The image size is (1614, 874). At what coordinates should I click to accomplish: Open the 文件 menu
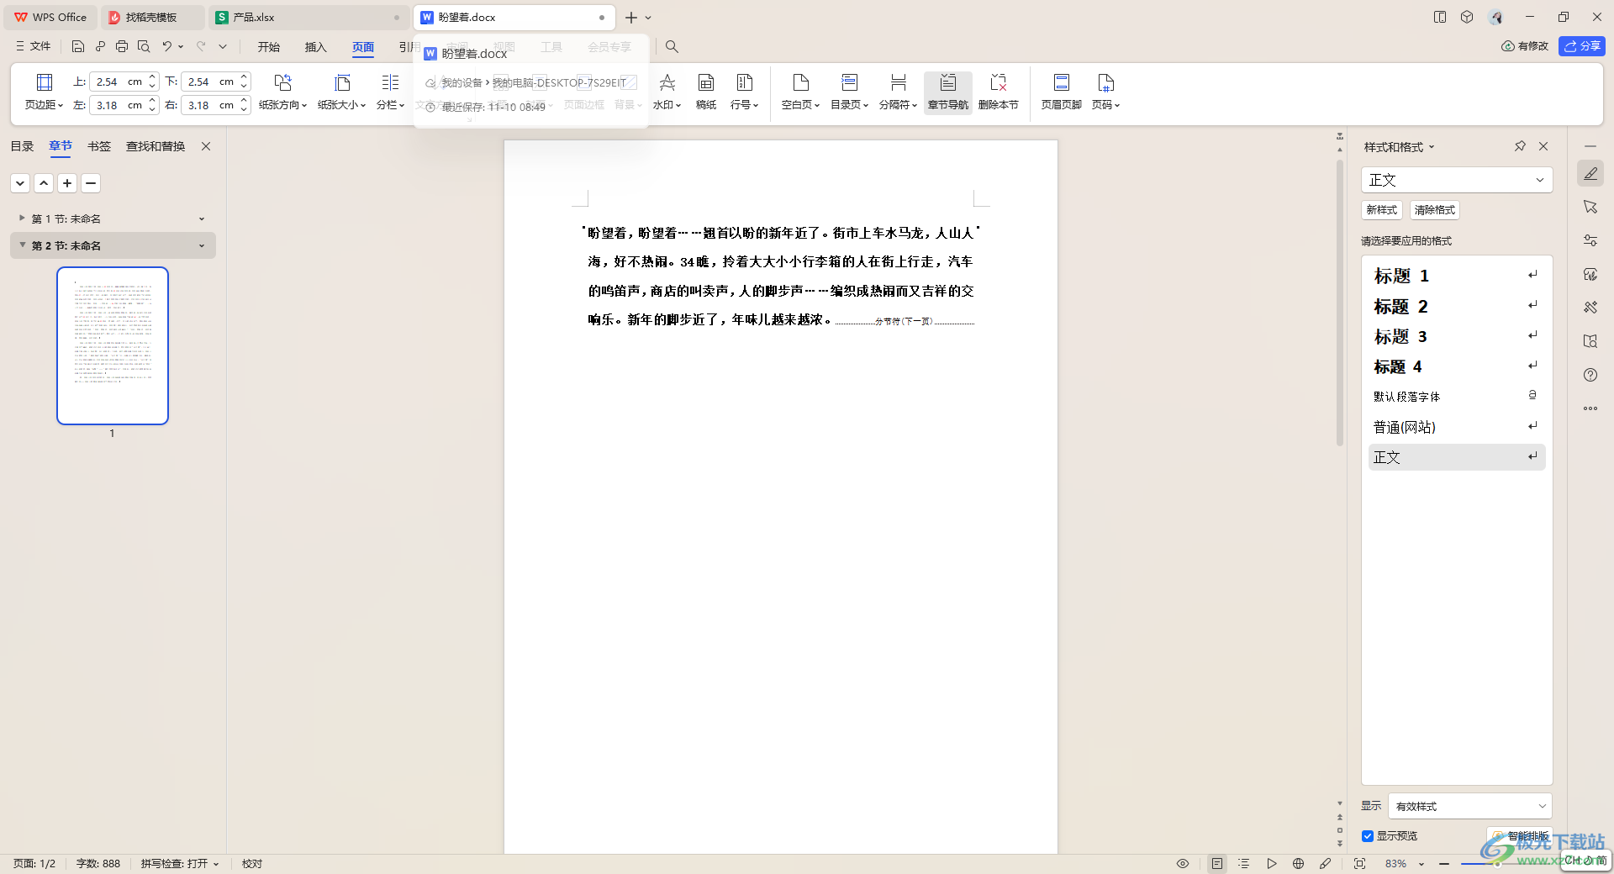pos(34,46)
